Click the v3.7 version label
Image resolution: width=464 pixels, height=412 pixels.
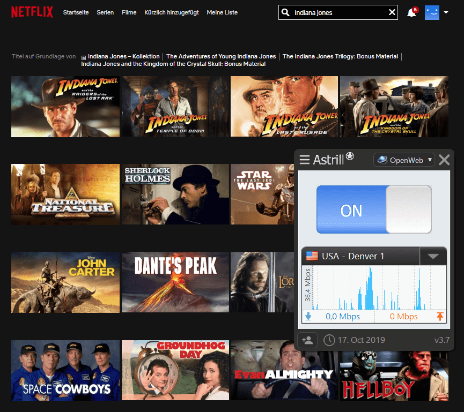point(442,340)
